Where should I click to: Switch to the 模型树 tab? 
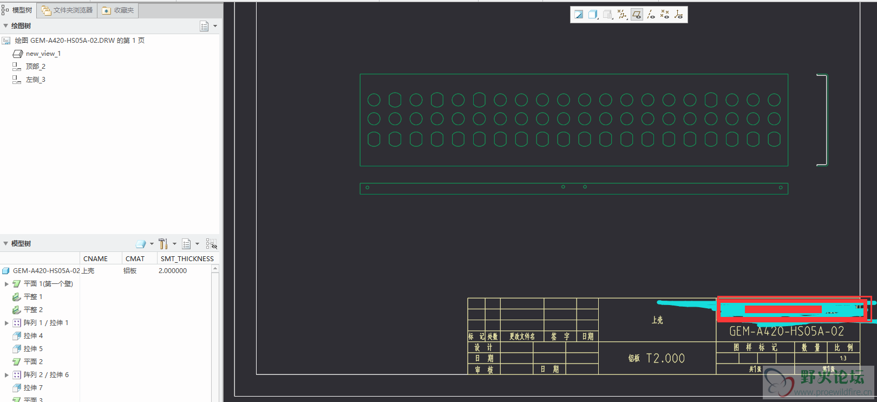[x=18, y=10]
